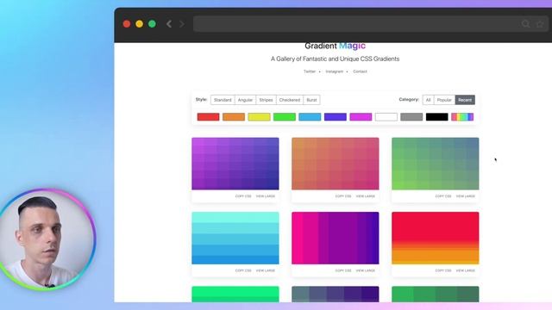This screenshot has height=310, width=552.
Task: Open the red-to-orange gradient thumbnail
Action: pos(435,238)
